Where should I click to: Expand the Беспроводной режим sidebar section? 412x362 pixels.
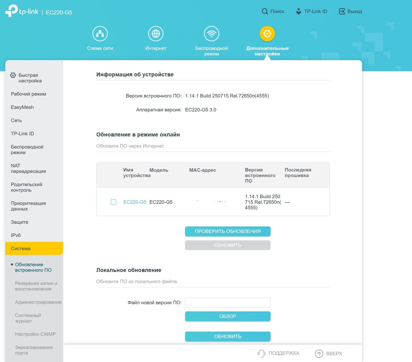pos(27,150)
